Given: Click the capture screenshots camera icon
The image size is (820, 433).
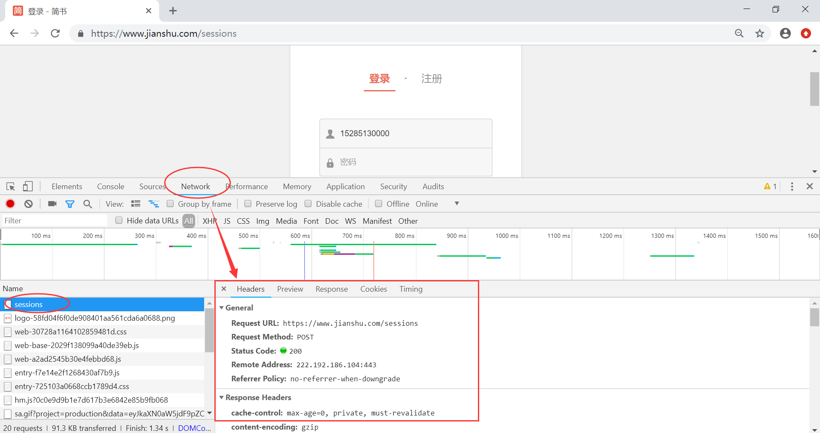Looking at the screenshot, I should [53, 204].
